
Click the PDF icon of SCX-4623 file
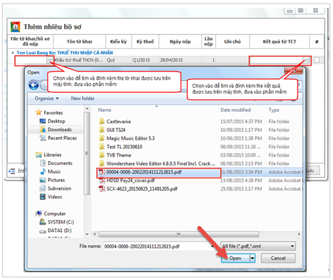[102, 189]
